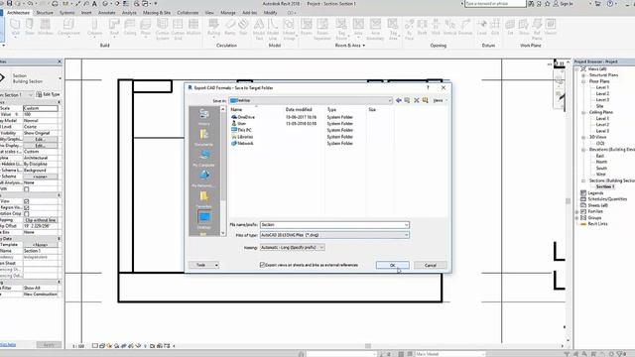Image resolution: width=635 pixels, height=357 pixels.
Task: Click Sign In in the title bar
Action: (x=564, y=4)
